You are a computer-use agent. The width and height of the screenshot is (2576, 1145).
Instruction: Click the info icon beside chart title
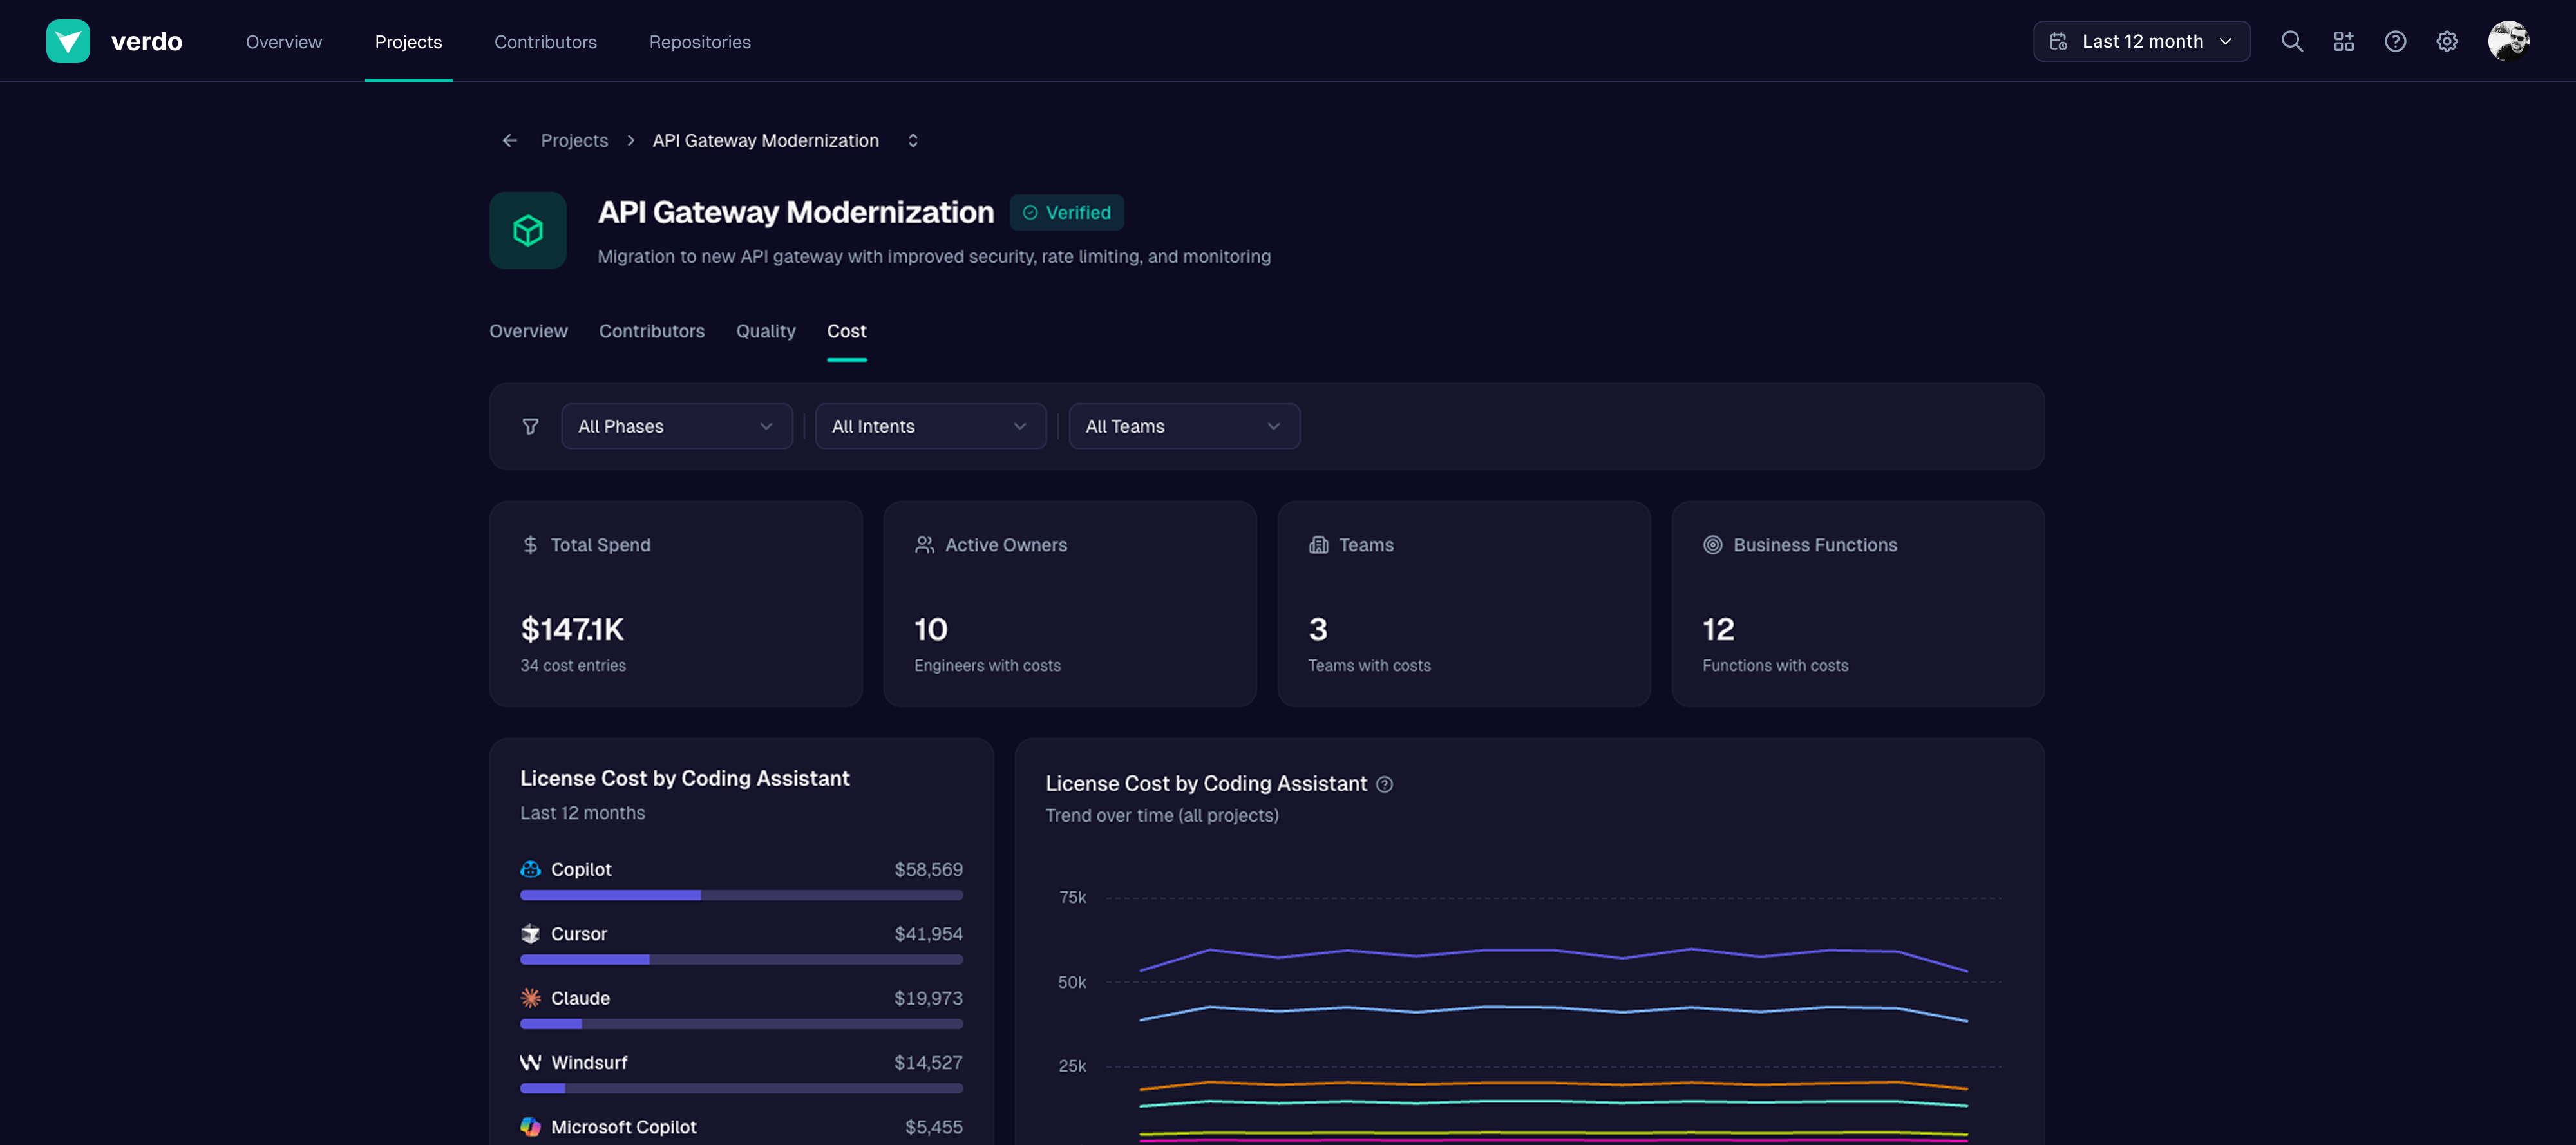click(1384, 785)
